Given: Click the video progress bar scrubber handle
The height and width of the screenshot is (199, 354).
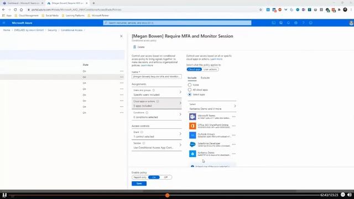Looking at the screenshot, I should 167,195.
